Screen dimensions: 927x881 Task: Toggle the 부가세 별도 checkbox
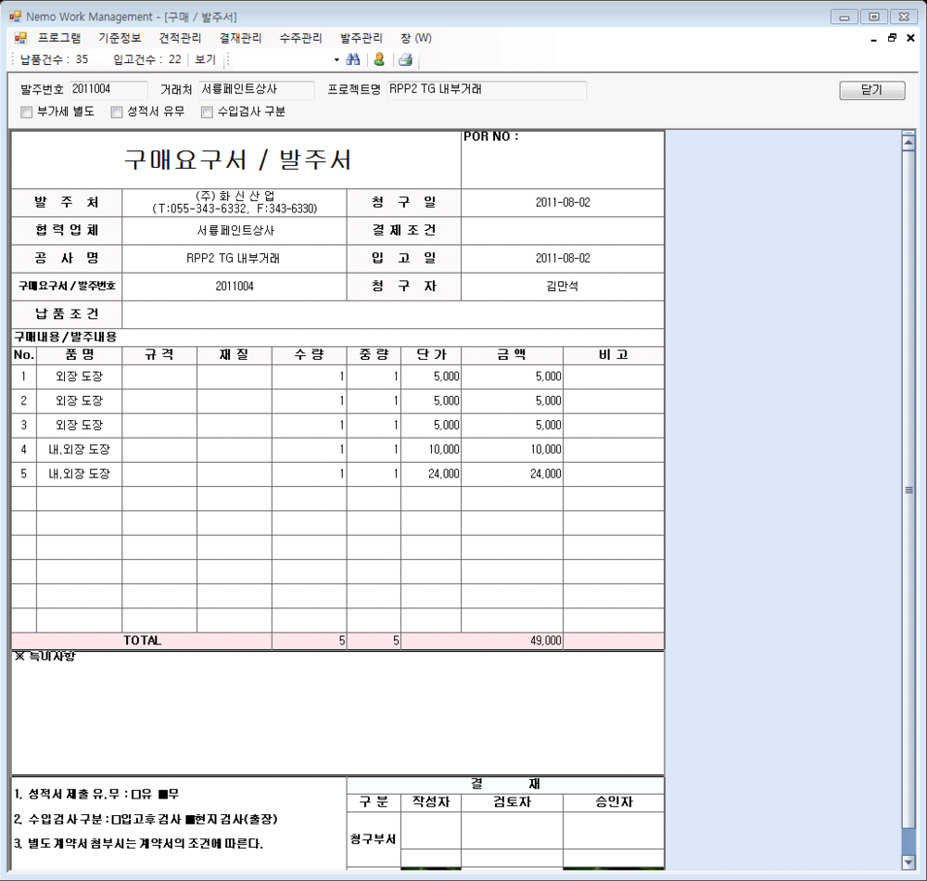point(26,112)
